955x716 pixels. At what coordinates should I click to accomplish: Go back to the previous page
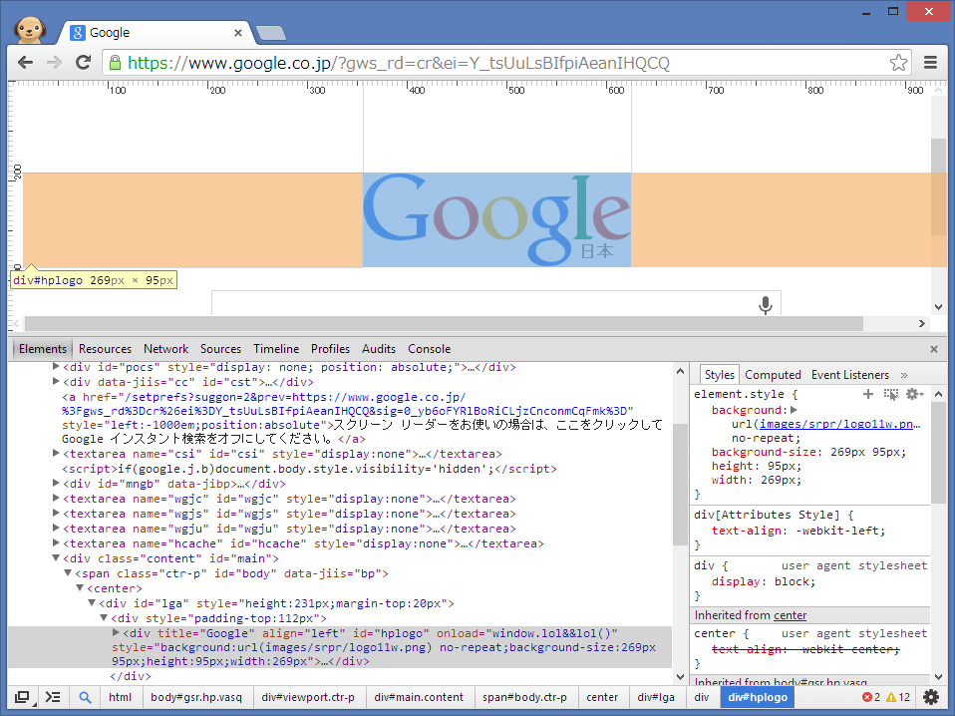click(26, 62)
